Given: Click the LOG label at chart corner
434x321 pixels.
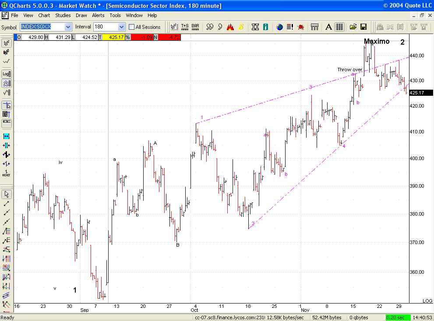Looking at the screenshot, I should point(427,301).
